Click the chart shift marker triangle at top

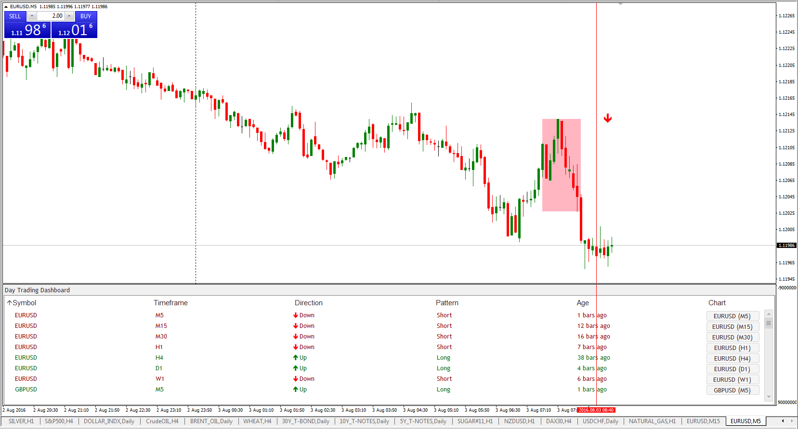tap(620, 4)
